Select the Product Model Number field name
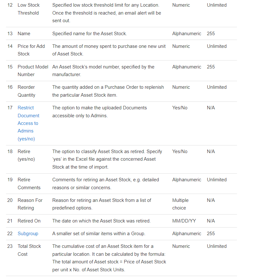This screenshot has height=277, width=261. click(x=33, y=71)
